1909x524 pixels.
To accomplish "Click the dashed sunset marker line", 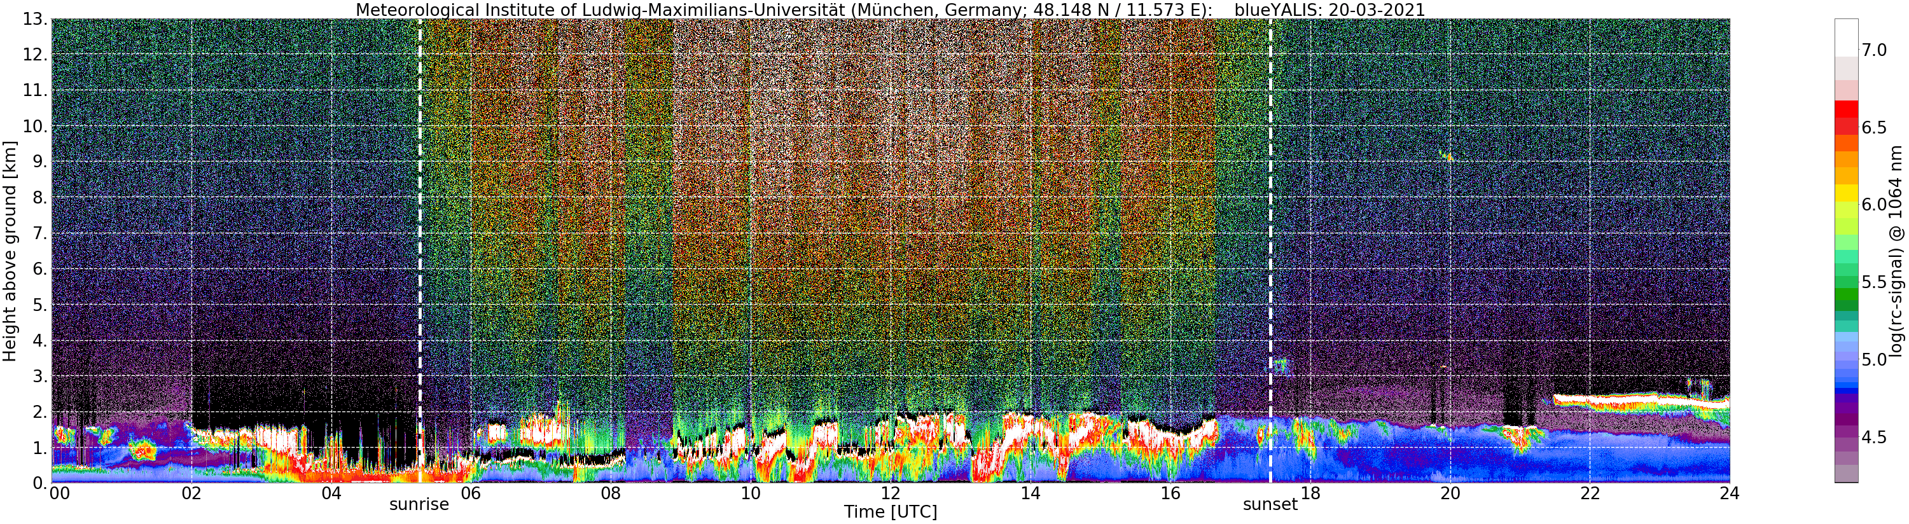I will 1270,251.
